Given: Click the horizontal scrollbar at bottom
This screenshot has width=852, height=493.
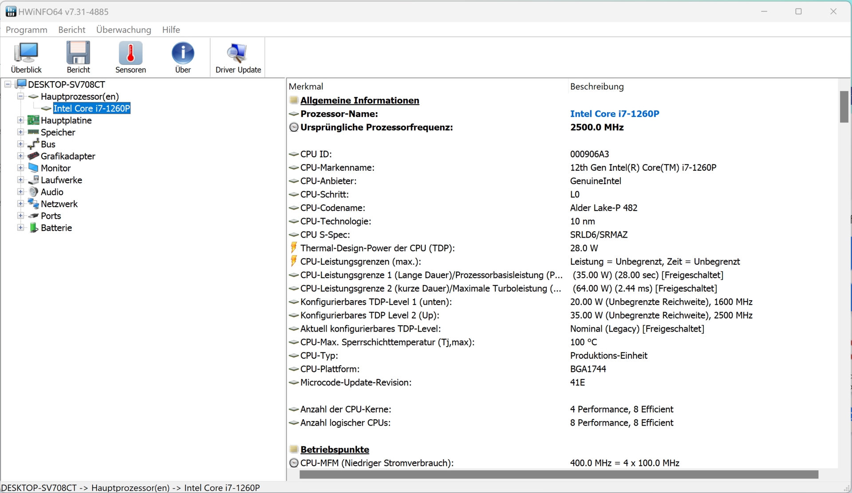Looking at the screenshot, I should 558,474.
